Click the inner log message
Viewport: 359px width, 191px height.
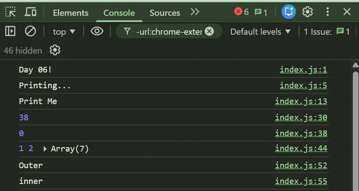[31, 181]
